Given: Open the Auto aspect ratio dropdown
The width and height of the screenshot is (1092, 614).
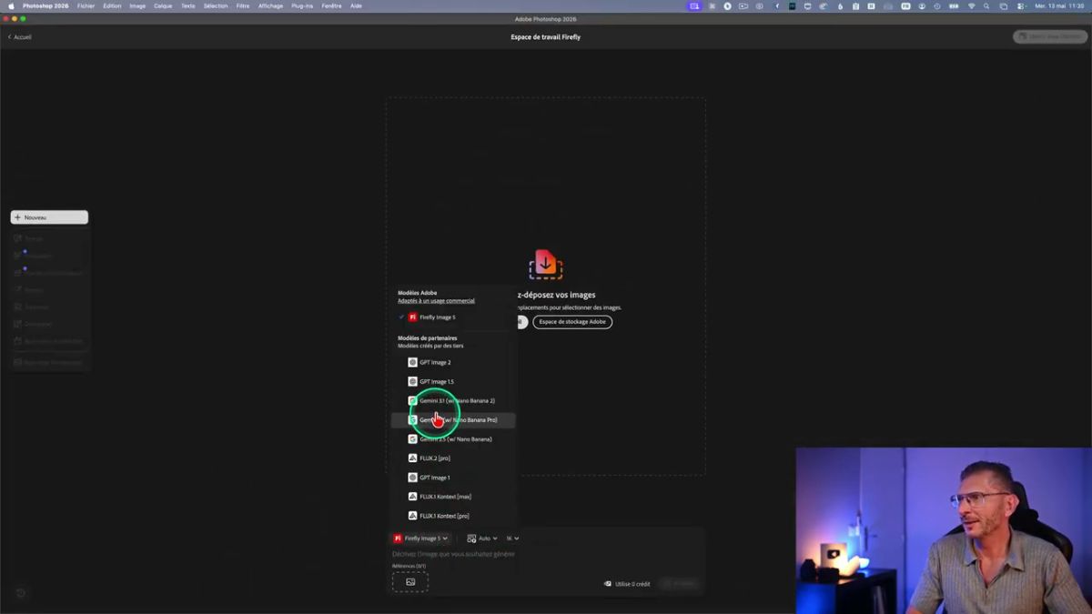Looking at the screenshot, I should [482, 539].
